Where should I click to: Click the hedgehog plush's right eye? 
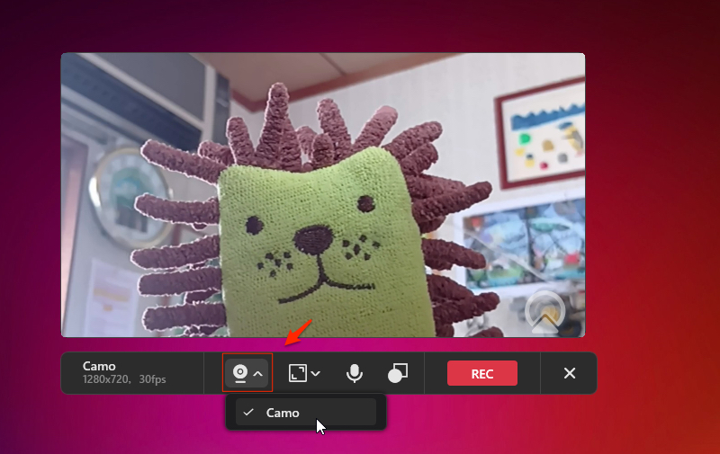pos(366,203)
